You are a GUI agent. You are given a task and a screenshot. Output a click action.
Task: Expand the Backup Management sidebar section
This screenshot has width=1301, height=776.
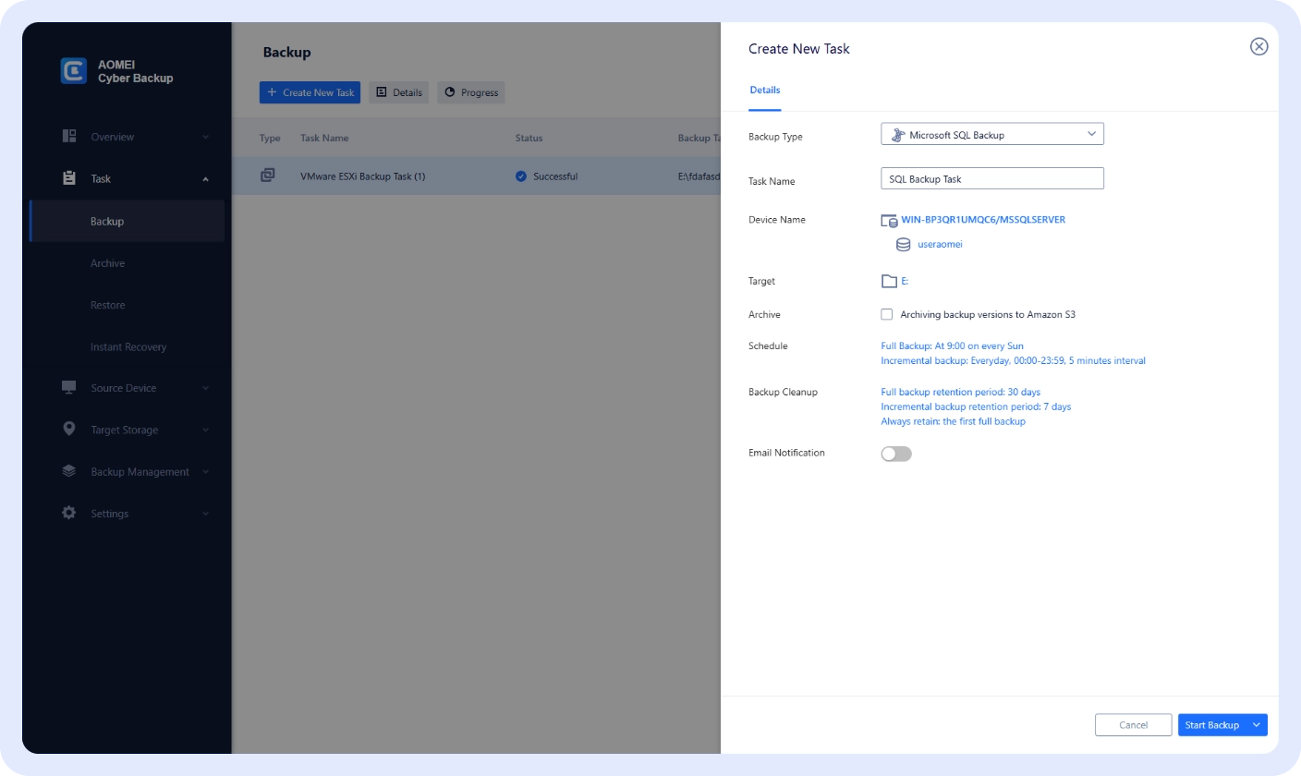click(x=206, y=472)
